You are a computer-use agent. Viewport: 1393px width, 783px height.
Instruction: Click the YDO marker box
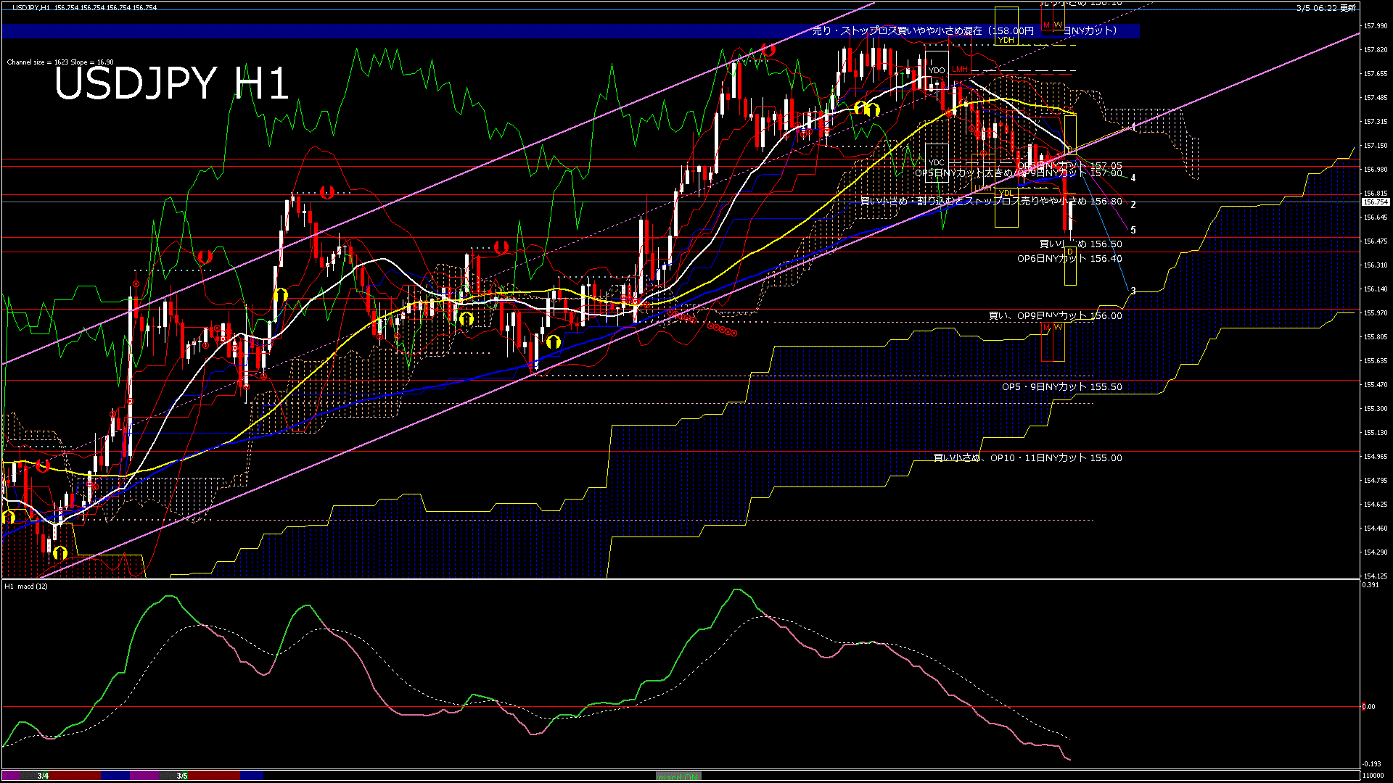(937, 70)
